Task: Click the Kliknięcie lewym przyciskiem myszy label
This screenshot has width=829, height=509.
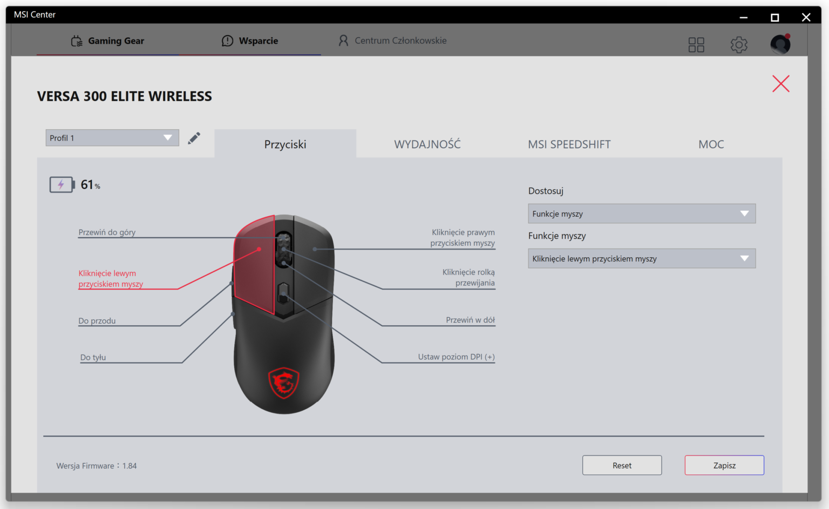Action: pyautogui.click(x=112, y=278)
